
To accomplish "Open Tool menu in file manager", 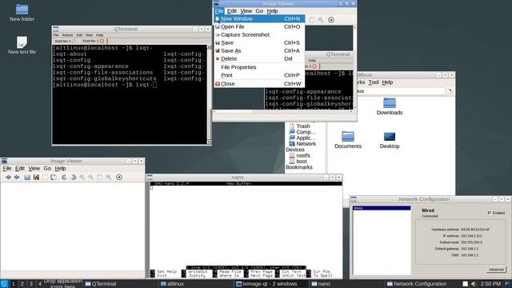I will [374, 82].
